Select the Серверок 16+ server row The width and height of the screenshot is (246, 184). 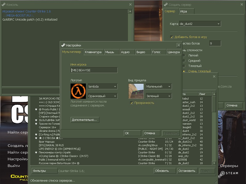tap(48, 127)
